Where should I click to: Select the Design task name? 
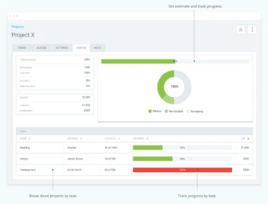point(24,159)
